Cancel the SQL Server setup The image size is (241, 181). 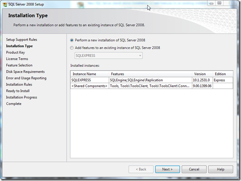pos(194,169)
